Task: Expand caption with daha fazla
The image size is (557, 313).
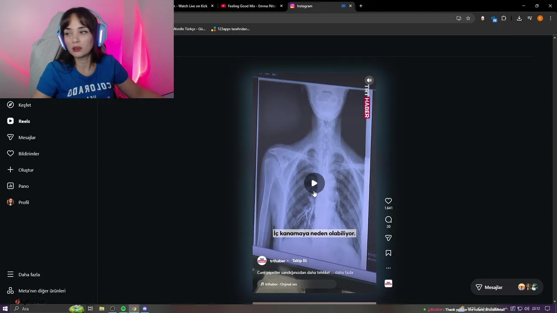Action: (x=344, y=273)
